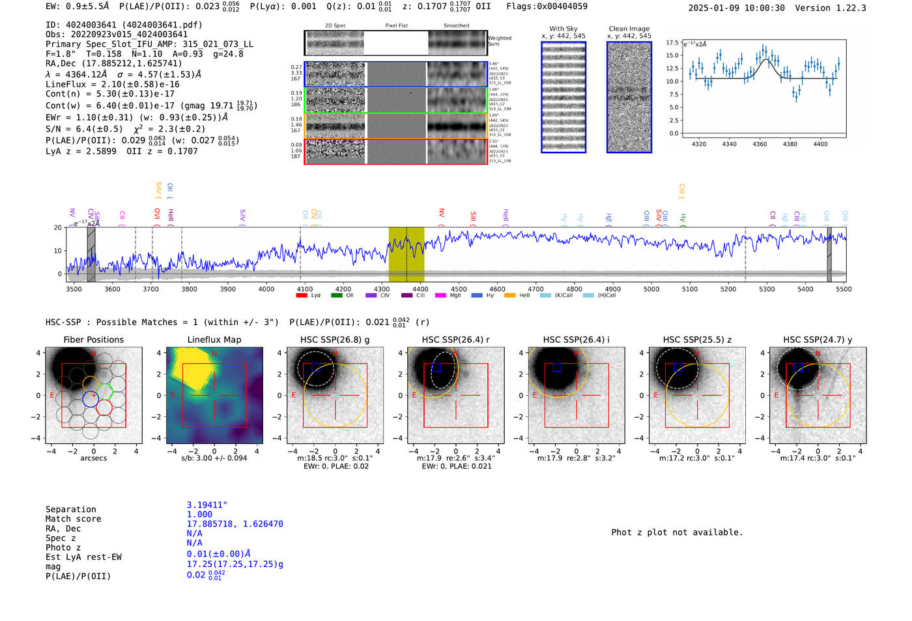Select the gray hatched region near 3500 Å

pyautogui.click(x=91, y=254)
